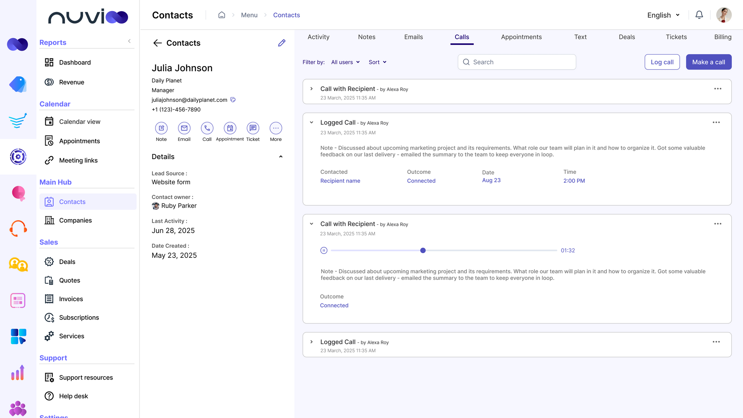
Task: Open the Appointment action icon
Action: pos(230,128)
